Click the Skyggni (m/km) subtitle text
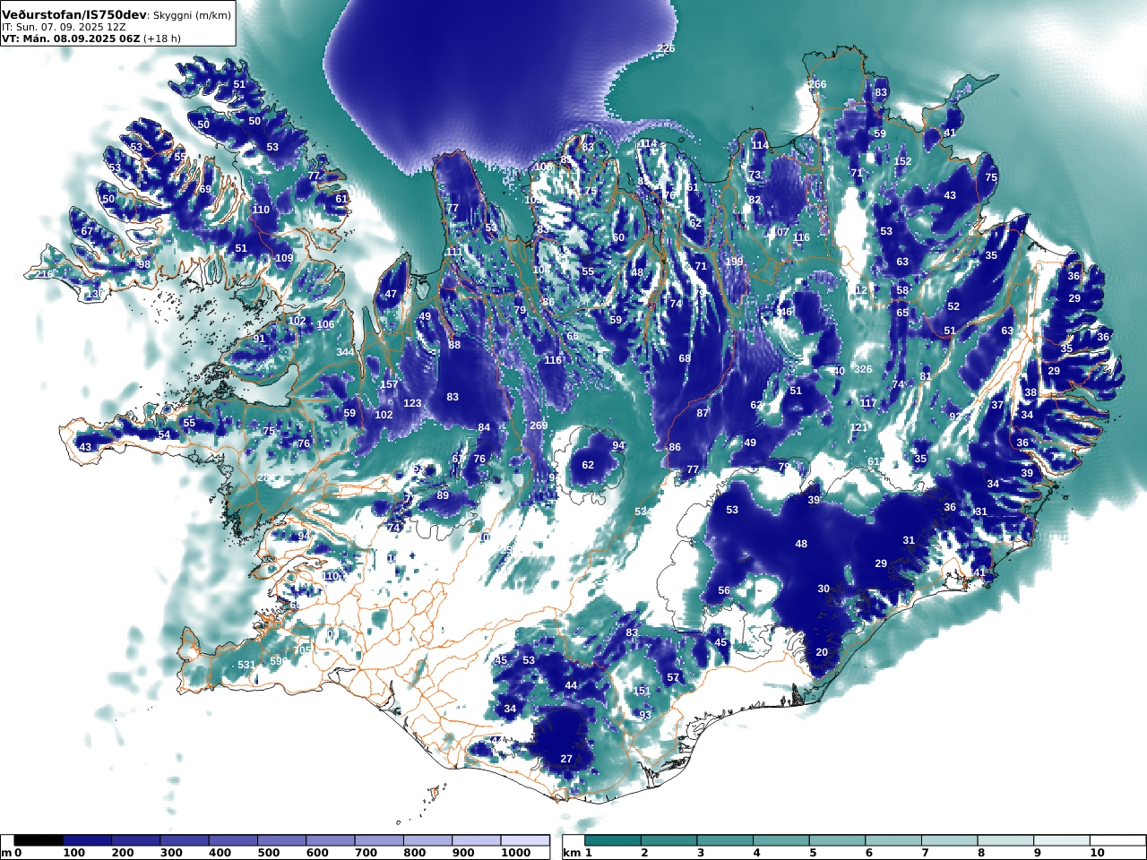Screen dimensions: 1147x860 coord(192,15)
